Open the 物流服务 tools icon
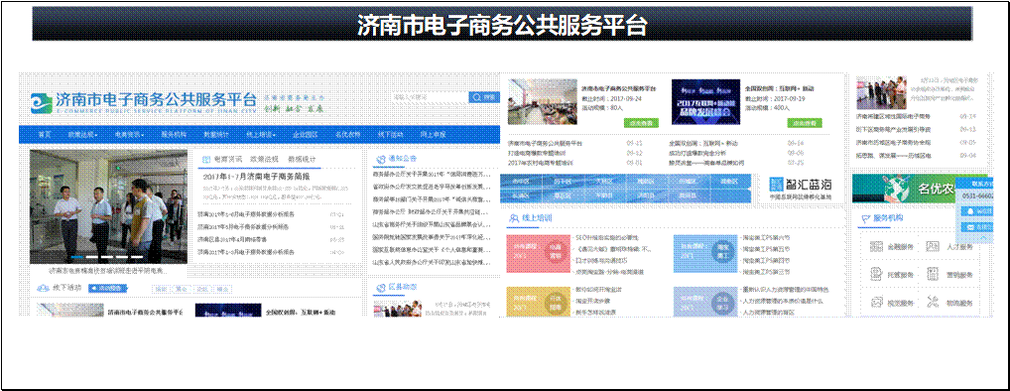 point(933,302)
